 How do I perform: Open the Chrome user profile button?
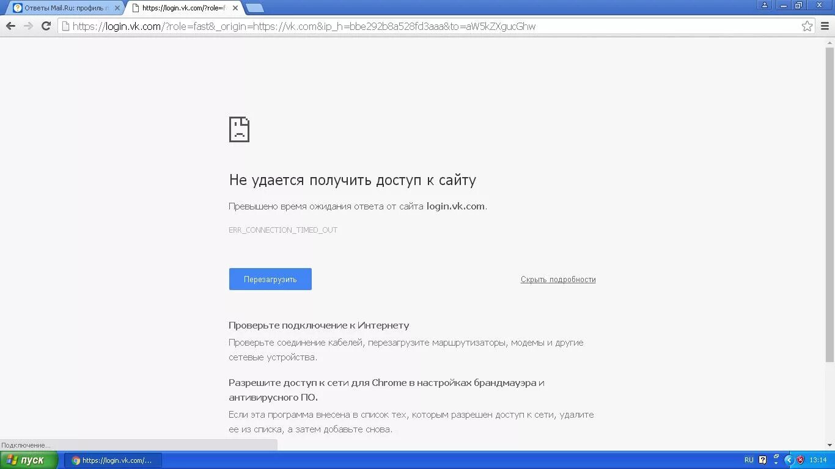tap(765, 5)
